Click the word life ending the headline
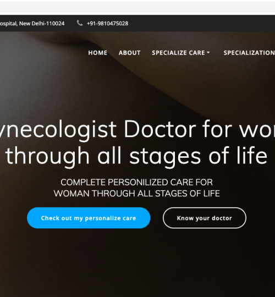Viewport: 275px width, 297px height. (x=252, y=155)
